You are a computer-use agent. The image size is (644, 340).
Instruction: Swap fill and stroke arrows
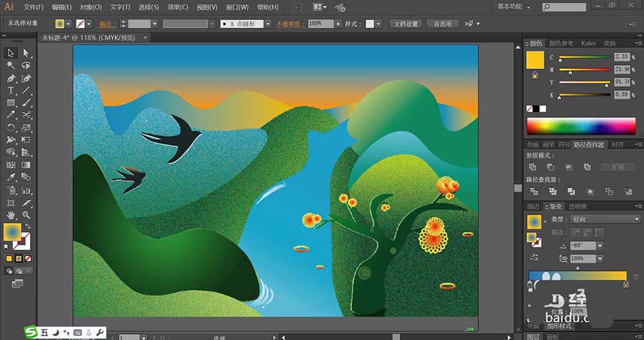[x=28, y=226]
